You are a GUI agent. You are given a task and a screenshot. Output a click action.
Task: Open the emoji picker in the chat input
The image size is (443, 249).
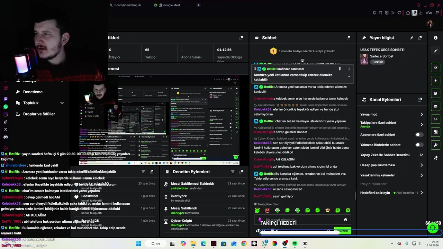coord(345,220)
